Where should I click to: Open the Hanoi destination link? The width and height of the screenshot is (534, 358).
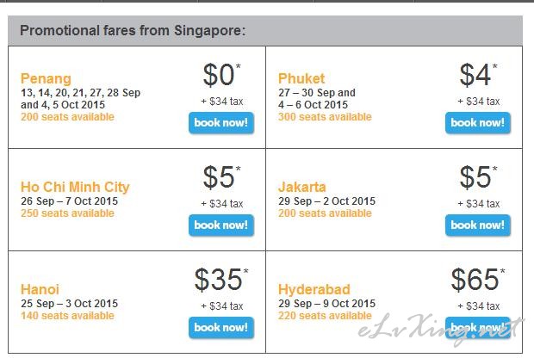(x=40, y=290)
